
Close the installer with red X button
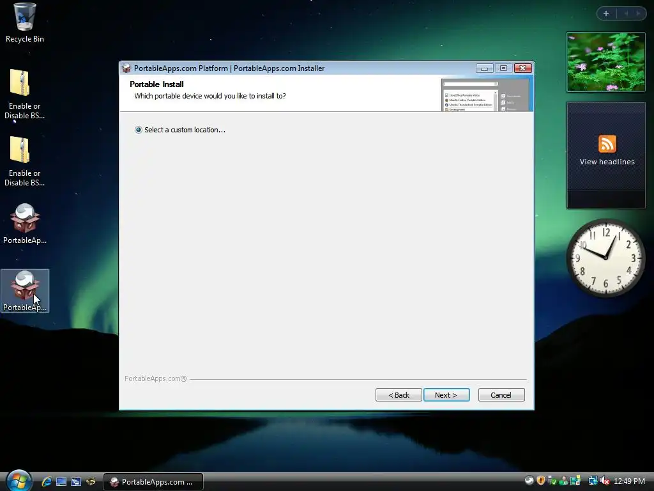point(522,68)
